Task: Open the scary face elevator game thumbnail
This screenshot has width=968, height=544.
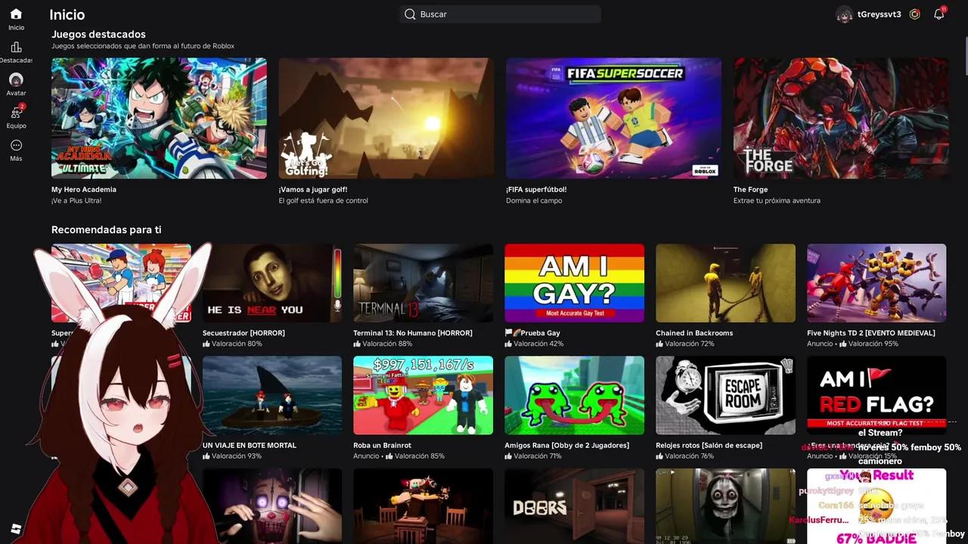Action: click(726, 506)
